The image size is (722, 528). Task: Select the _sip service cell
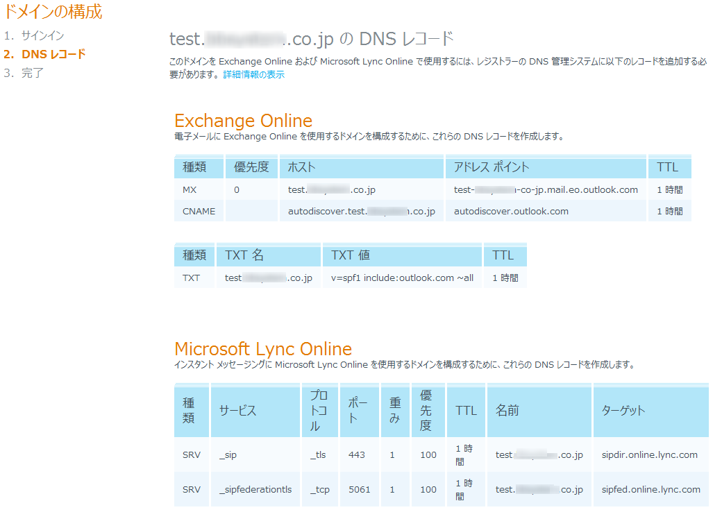click(x=255, y=455)
